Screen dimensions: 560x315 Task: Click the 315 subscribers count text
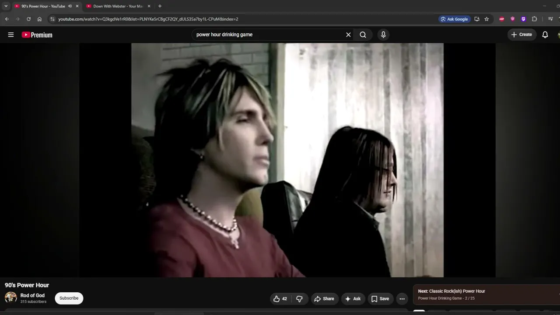click(33, 302)
